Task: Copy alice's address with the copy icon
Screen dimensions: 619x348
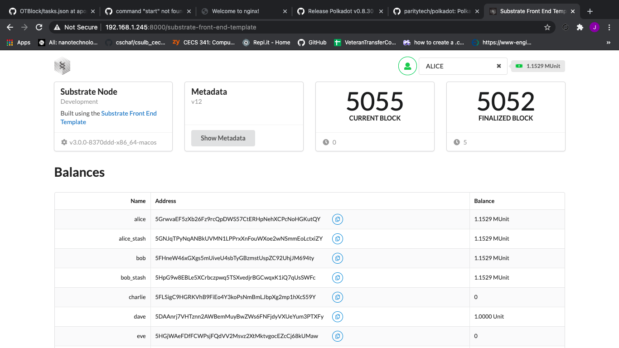Action: coord(338,219)
